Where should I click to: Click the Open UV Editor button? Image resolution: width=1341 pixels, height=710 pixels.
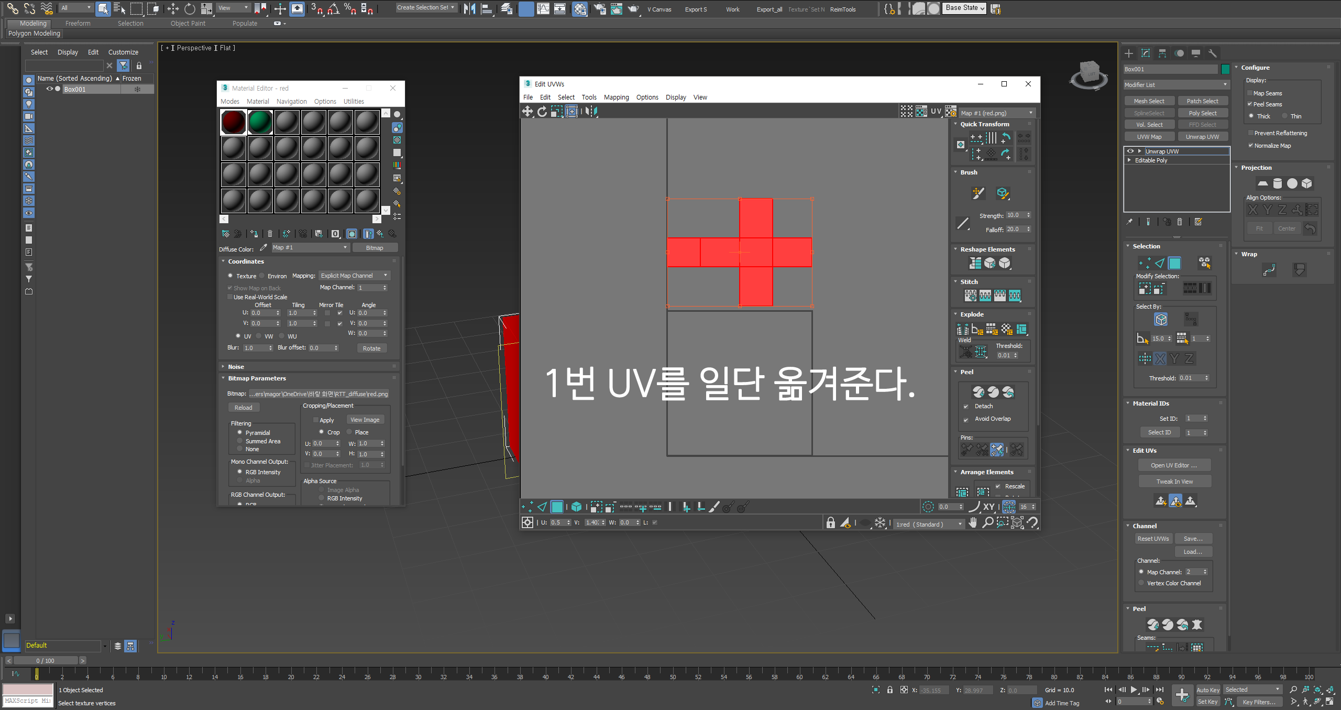pyautogui.click(x=1174, y=465)
